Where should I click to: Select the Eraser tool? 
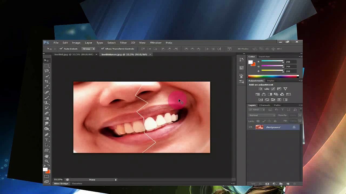click(46, 113)
